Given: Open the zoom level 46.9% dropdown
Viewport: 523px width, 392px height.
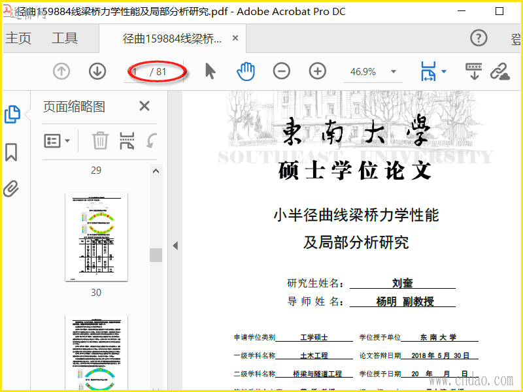Looking at the screenshot, I should tap(394, 72).
